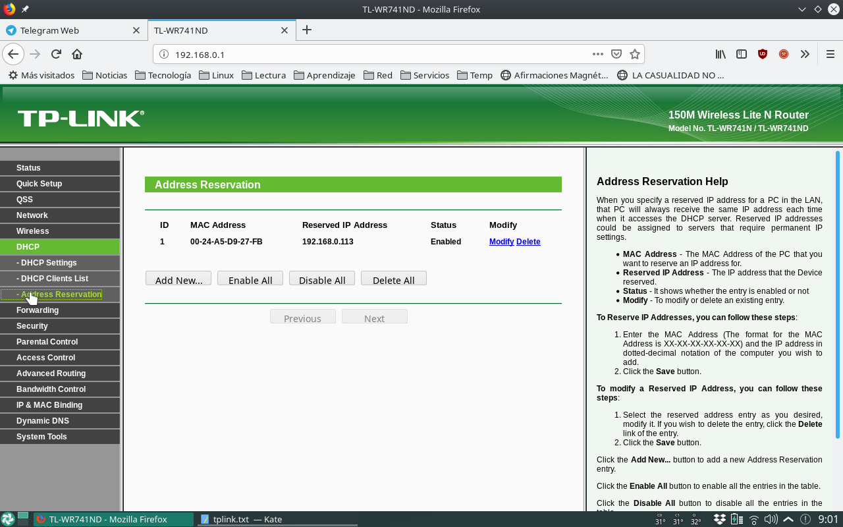
Task: Bookmark this page with the star
Action: click(x=635, y=54)
